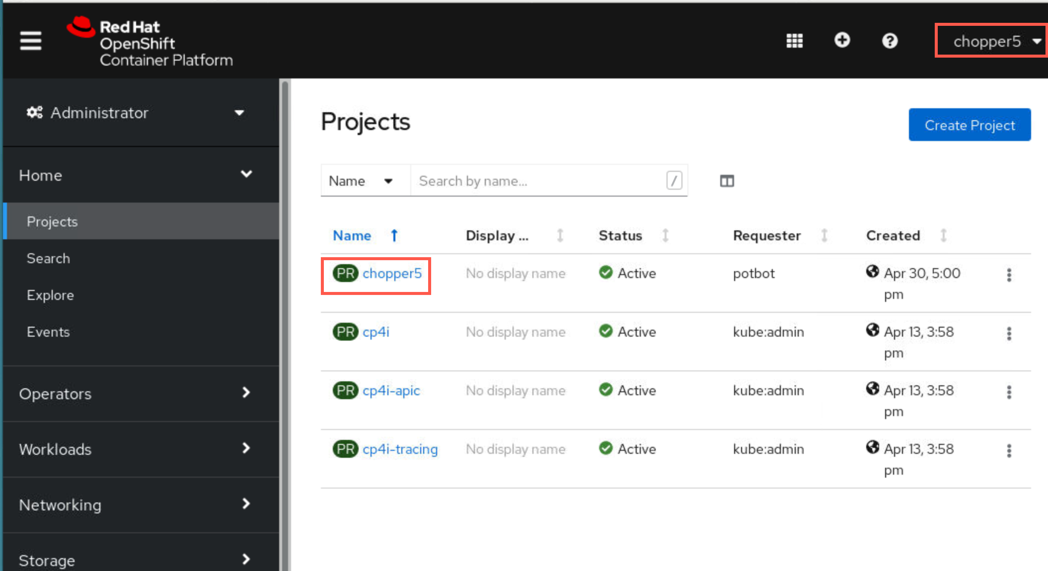Click the Active status of cp4i-tracing

[627, 449]
